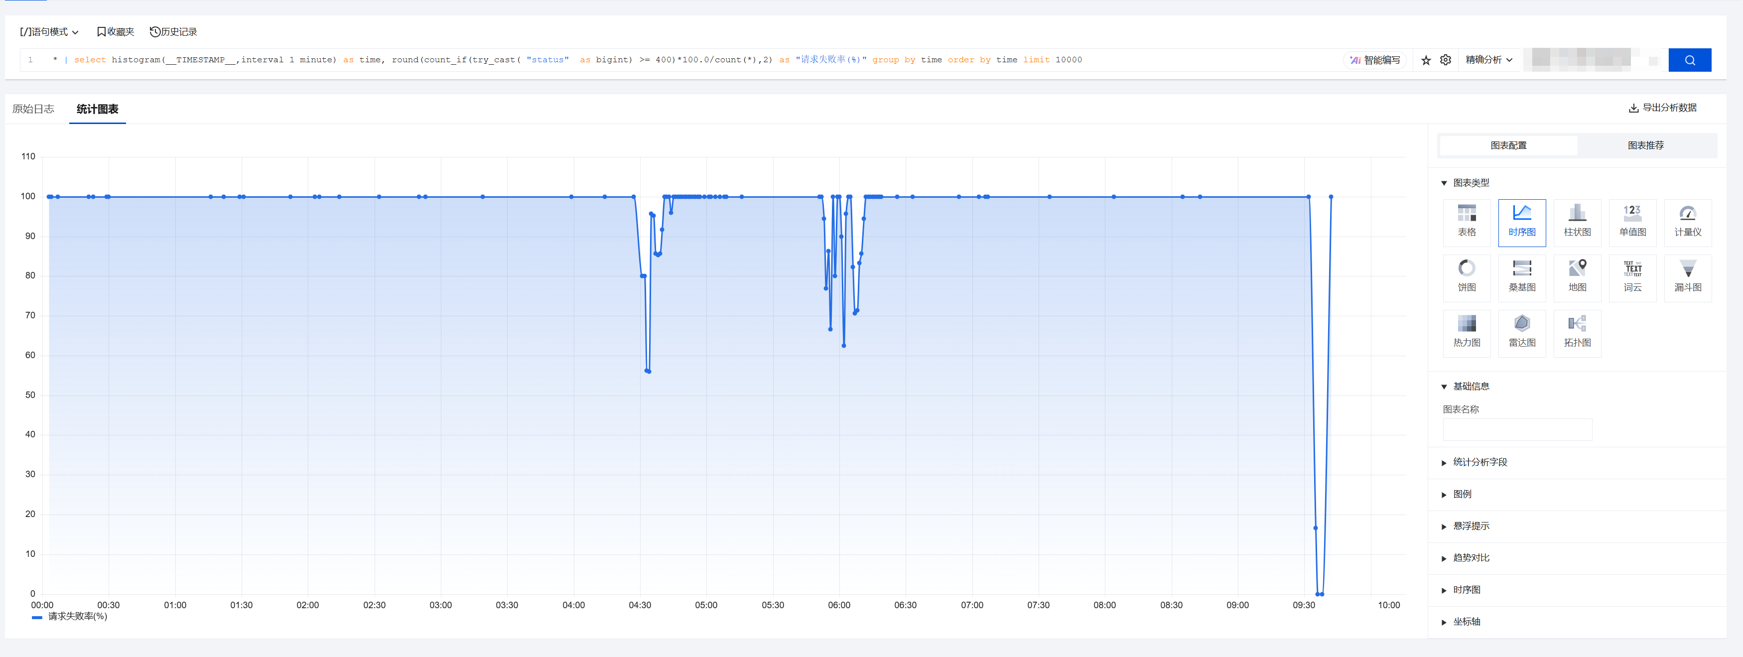Open the query settings gear
Viewport: 1743px width, 657px height.
1445,60
